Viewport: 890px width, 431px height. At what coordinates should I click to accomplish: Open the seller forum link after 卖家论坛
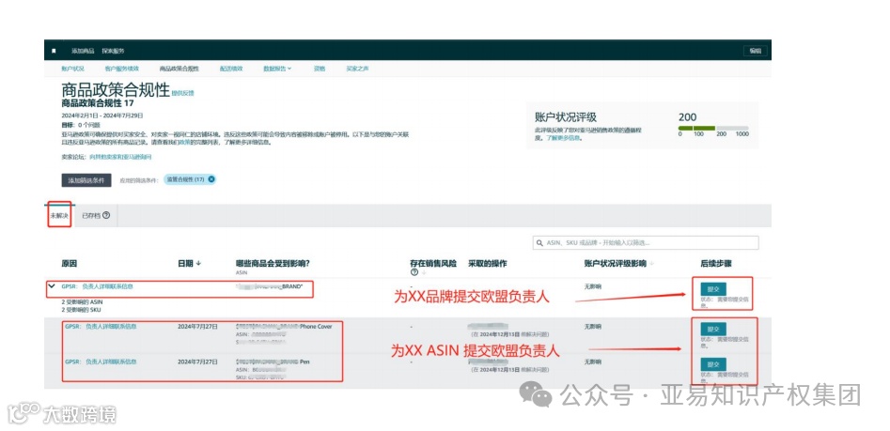[121, 157]
